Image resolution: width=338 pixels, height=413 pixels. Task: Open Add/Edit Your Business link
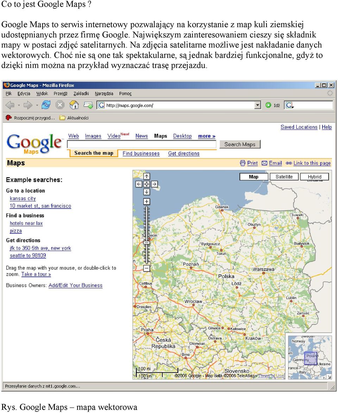click(75, 285)
